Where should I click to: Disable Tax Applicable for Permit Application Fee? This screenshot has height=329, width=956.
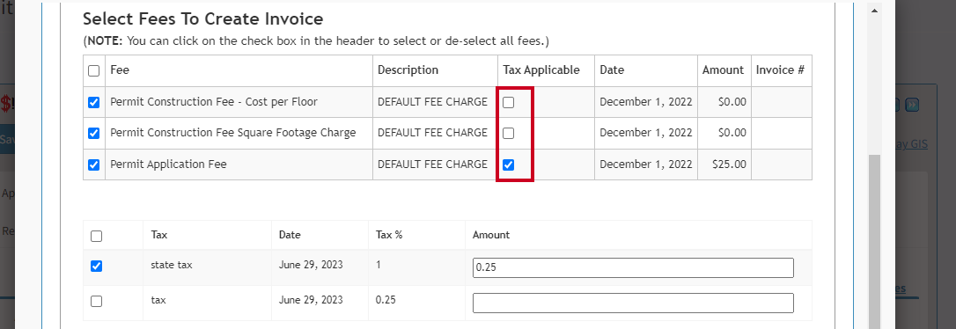[x=509, y=164]
